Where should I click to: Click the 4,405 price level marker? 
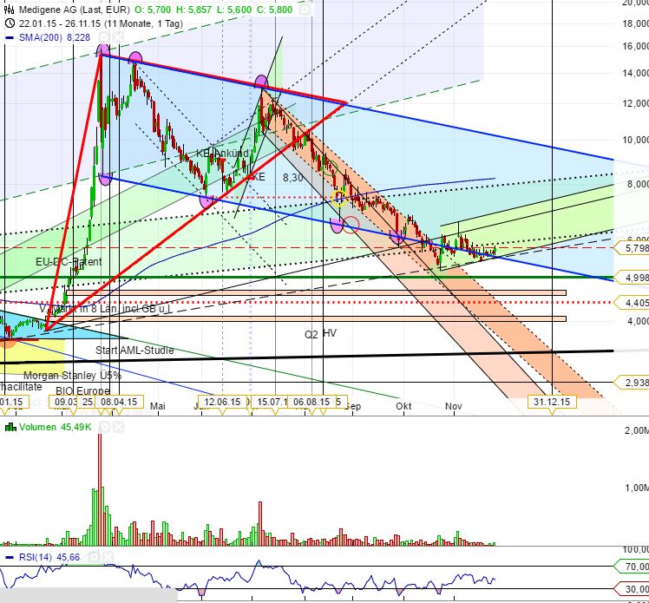pyautogui.click(x=632, y=303)
